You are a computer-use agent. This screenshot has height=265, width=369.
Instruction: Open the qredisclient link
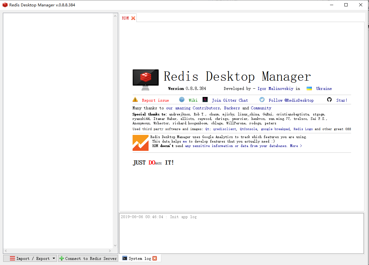[225, 129]
